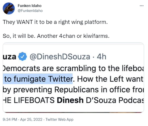The image size is (148, 126).
Task: Click the Apr 25, 2022 date
Action: [x=31, y=120]
